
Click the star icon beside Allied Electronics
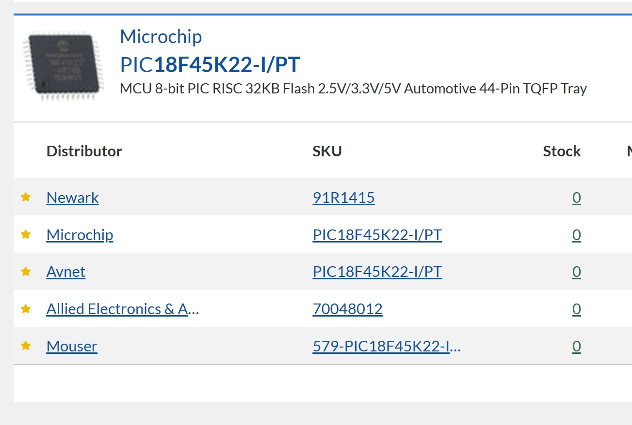click(x=26, y=308)
